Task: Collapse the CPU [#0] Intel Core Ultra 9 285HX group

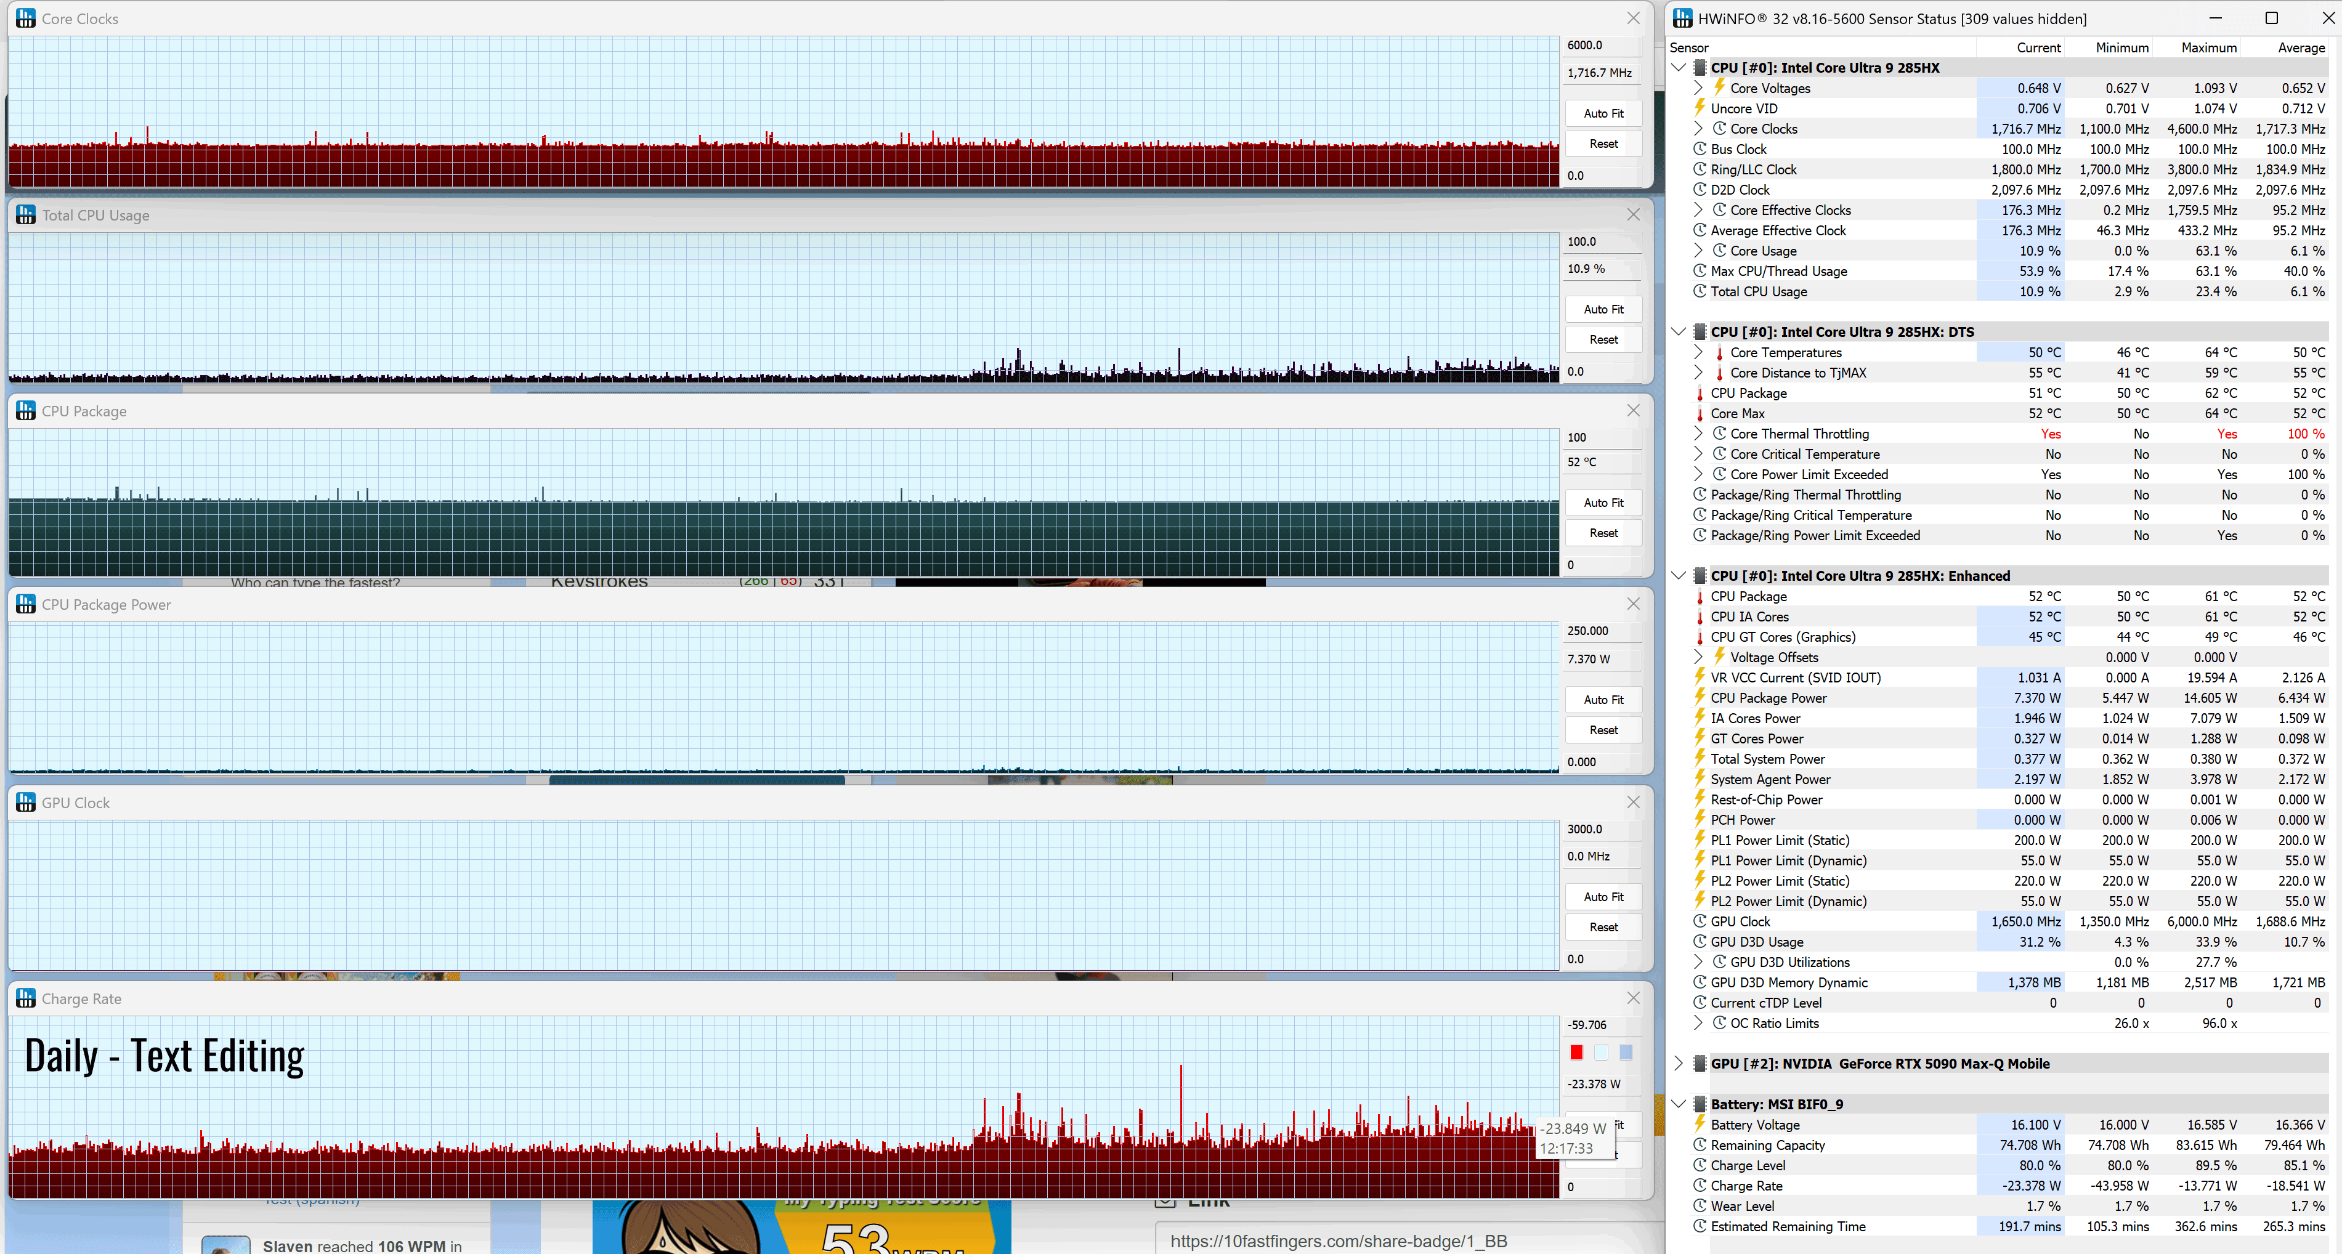Action: [x=1679, y=67]
